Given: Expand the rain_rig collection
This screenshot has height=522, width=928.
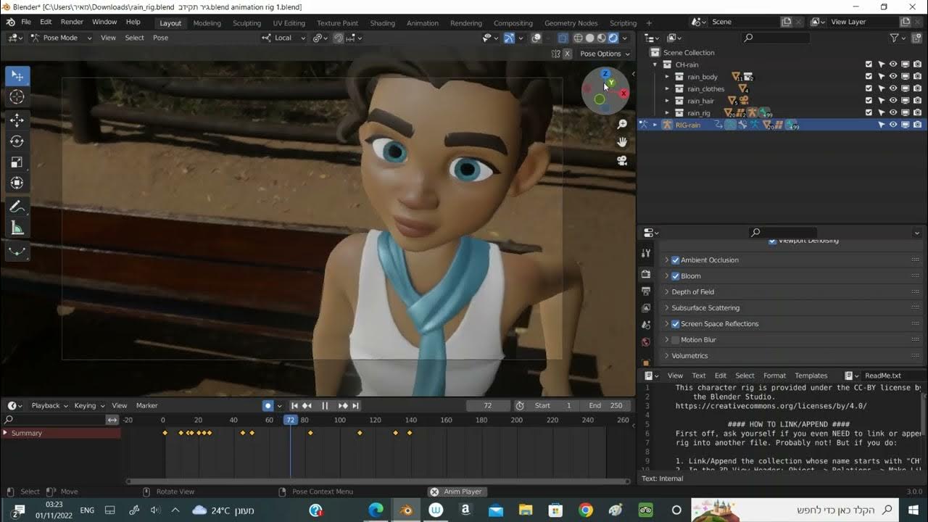Looking at the screenshot, I should click(x=668, y=113).
